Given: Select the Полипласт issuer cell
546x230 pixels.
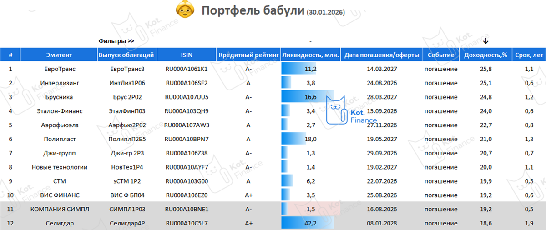Looking at the screenshot, I should click(x=59, y=139).
